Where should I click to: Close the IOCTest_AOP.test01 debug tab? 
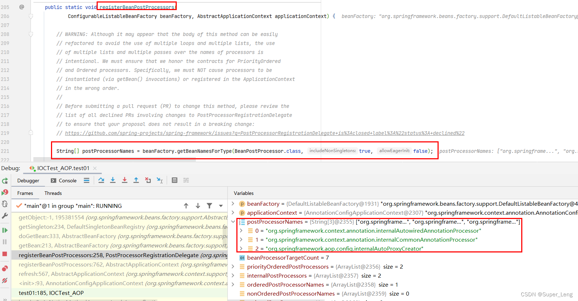(95, 168)
